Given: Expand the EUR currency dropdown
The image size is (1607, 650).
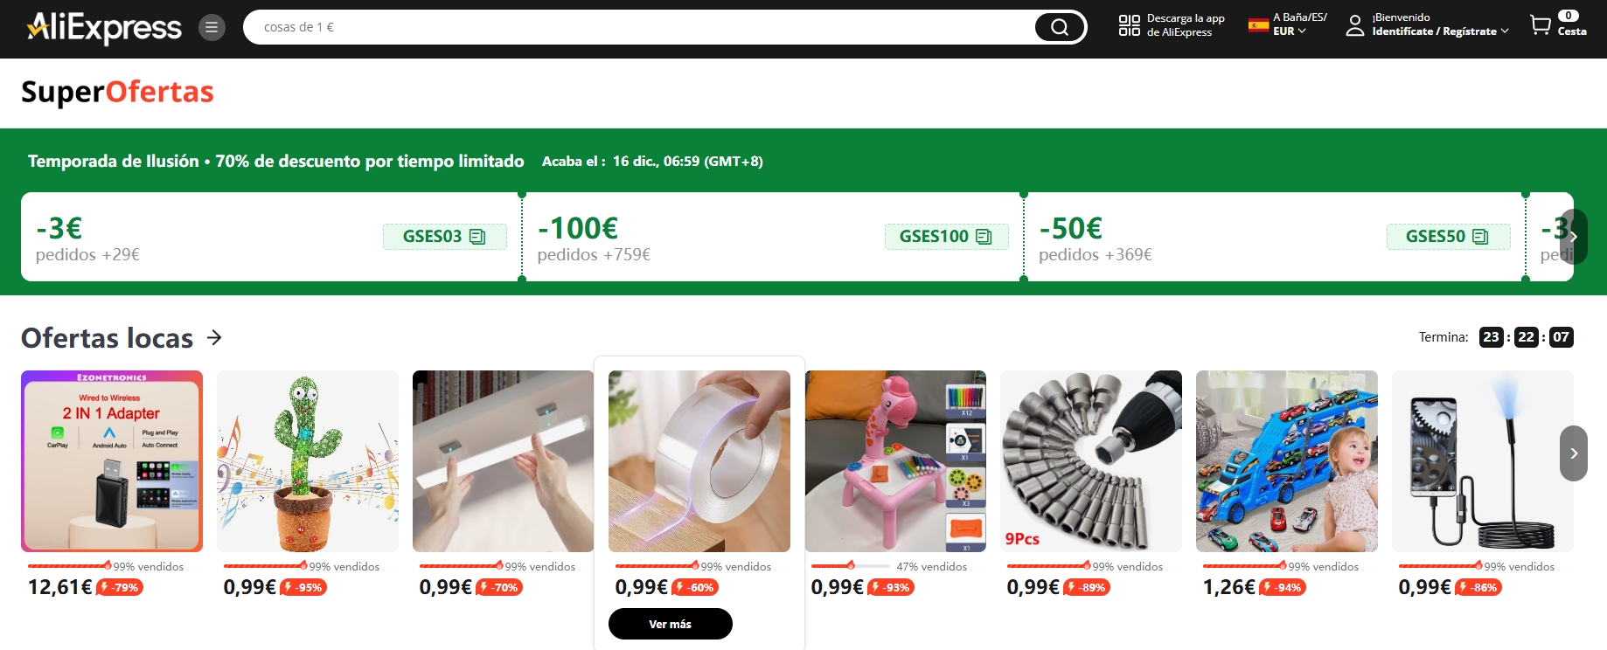Looking at the screenshot, I should click(1290, 31).
